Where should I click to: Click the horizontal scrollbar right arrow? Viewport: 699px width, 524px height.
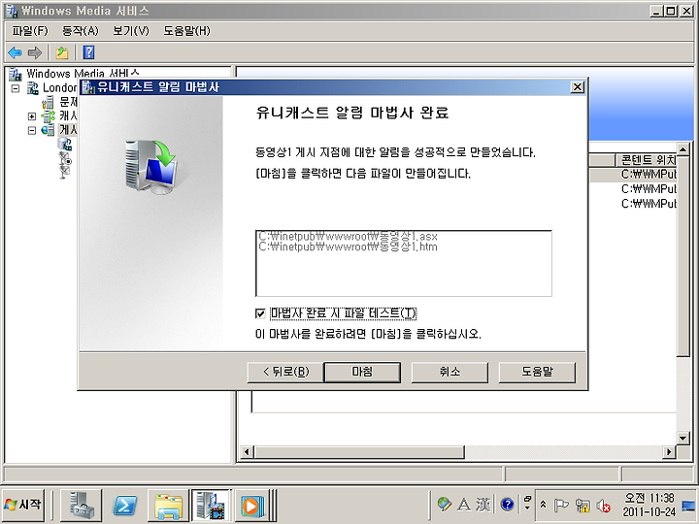point(669,452)
